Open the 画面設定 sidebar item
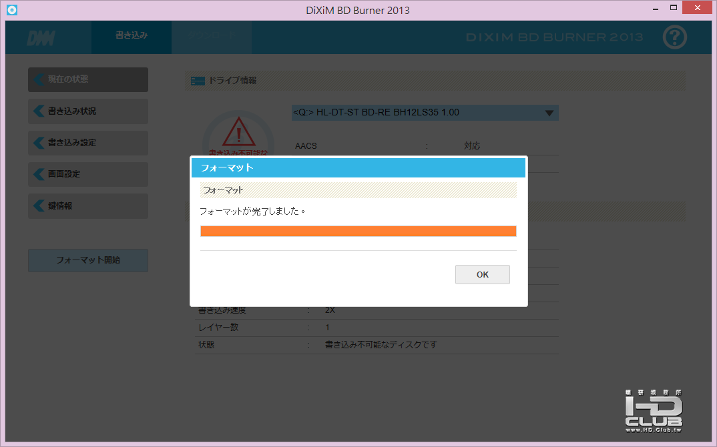Viewport: 717px width, 447px height. [x=88, y=174]
